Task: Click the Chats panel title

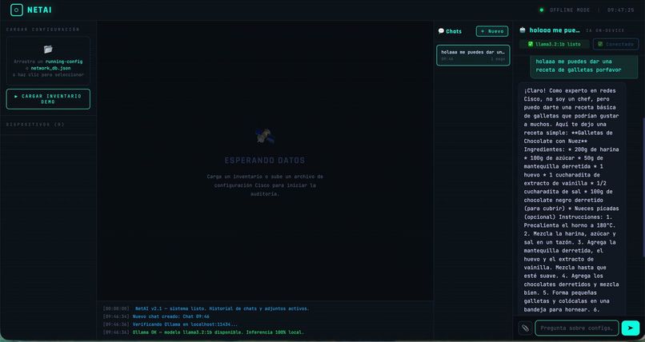Action: point(454,31)
